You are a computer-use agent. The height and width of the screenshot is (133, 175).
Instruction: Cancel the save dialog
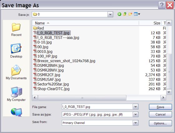(x=160, y=114)
